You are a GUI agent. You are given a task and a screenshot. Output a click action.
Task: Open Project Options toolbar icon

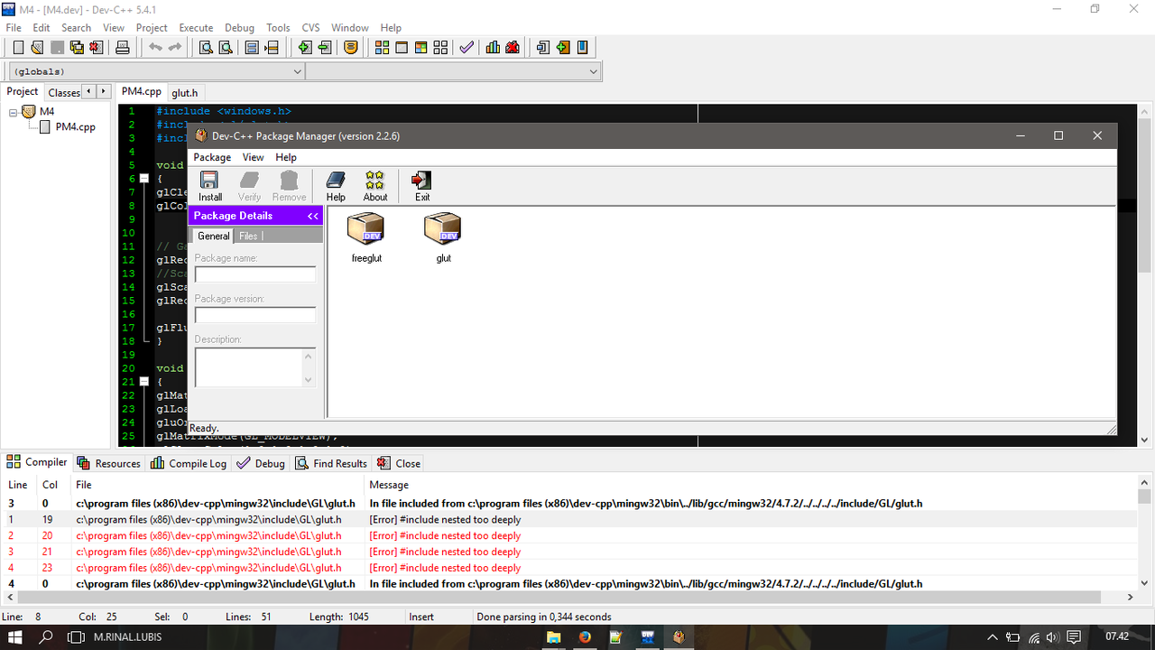(351, 48)
